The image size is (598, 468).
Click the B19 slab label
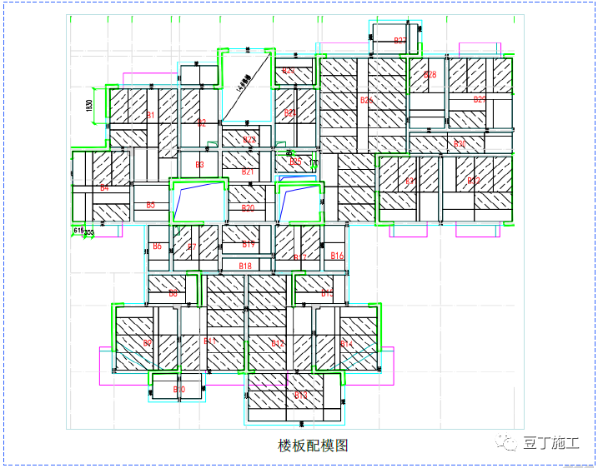click(249, 244)
